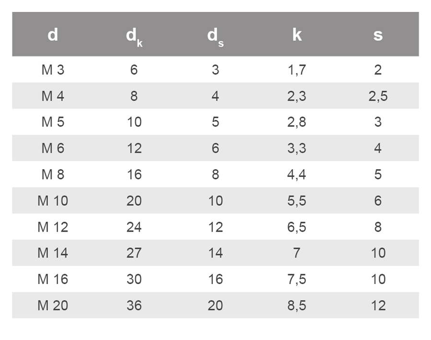The height and width of the screenshot is (340, 431).
Task: Click the M 8 row label
Action: [53, 175]
